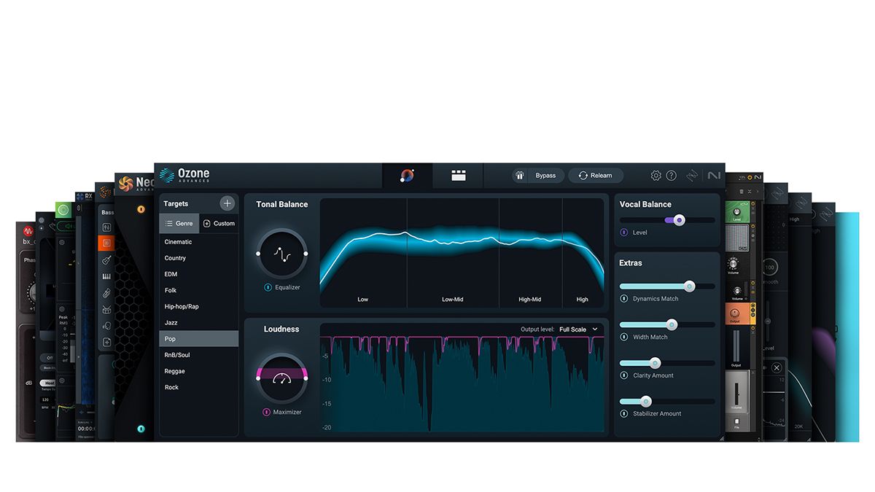Viewport: 875px width, 492px height.
Task: Click the NI logo icon at top right
Action: tap(714, 176)
